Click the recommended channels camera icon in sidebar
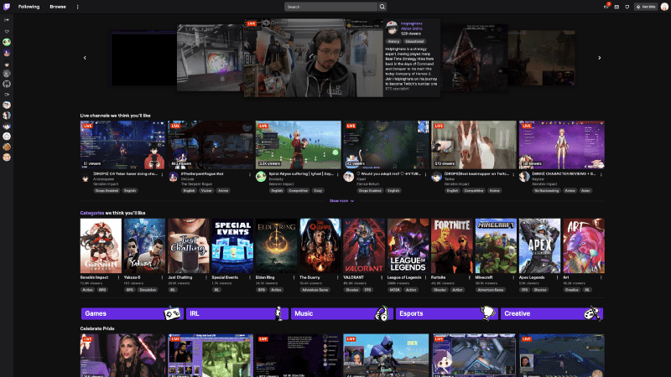671x377 pixels. click(7, 95)
